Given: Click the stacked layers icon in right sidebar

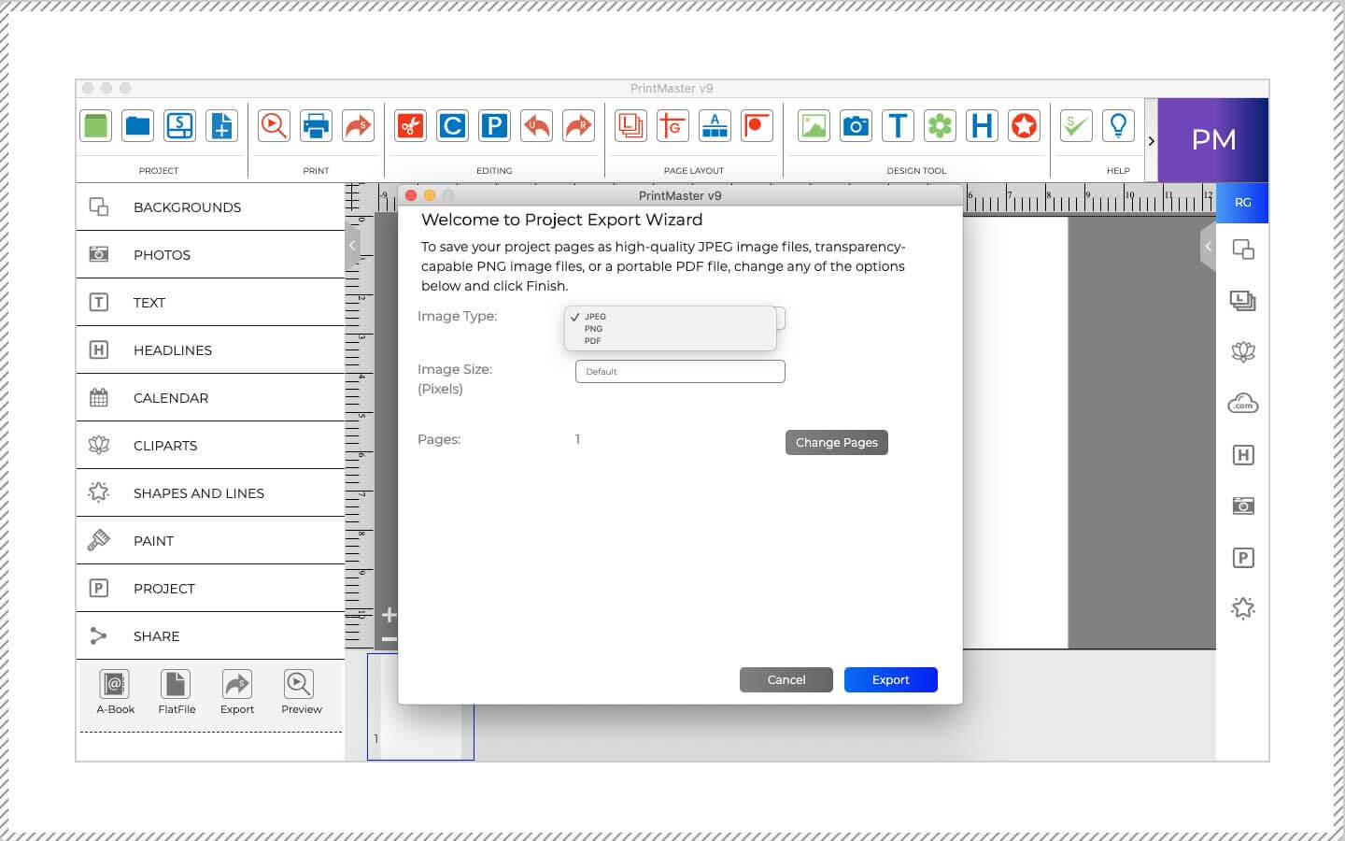Looking at the screenshot, I should (x=1242, y=301).
